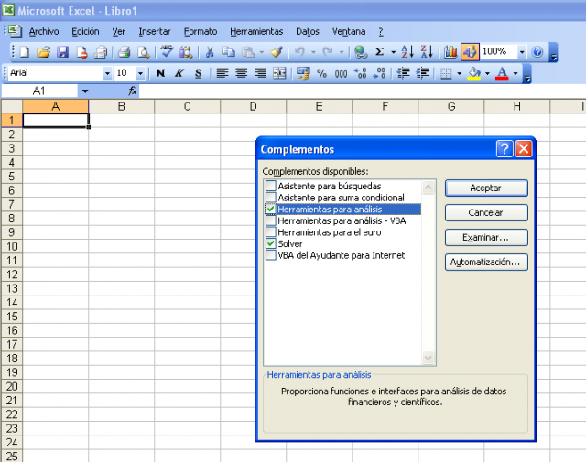Select column D header
This screenshot has width=586, height=462.
click(x=253, y=106)
